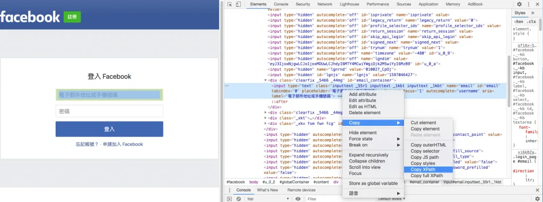
Task: Expand the Break on submenu
Action: pyautogui.click(x=373, y=145)
